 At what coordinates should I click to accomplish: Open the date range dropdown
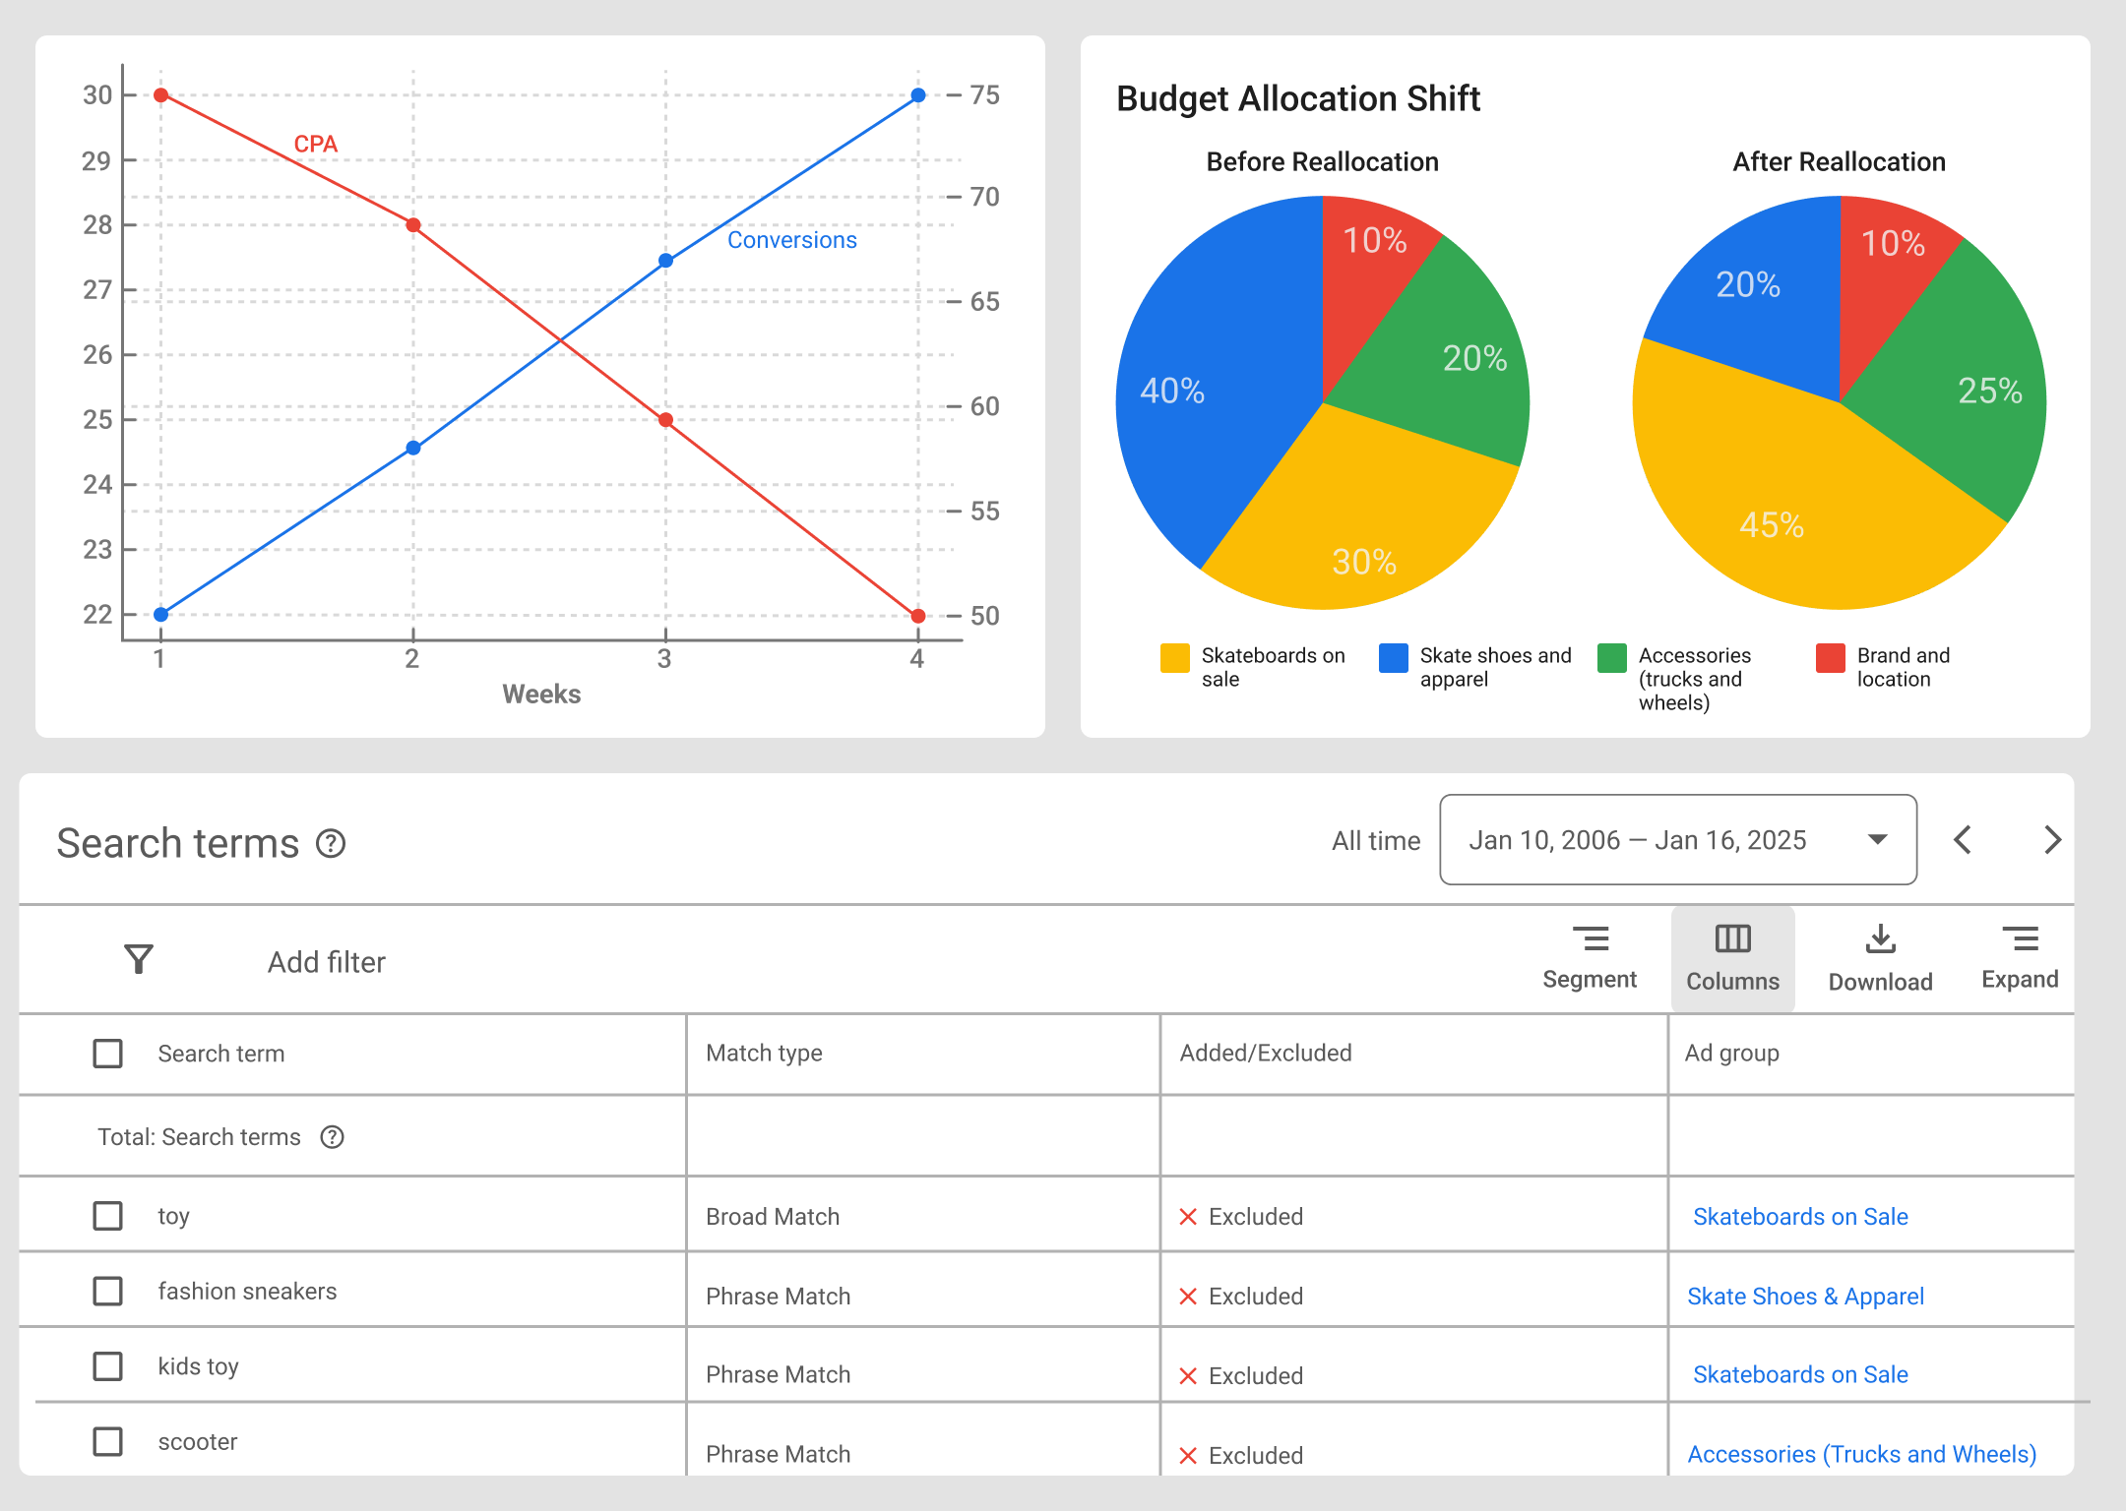[1878, 840]
